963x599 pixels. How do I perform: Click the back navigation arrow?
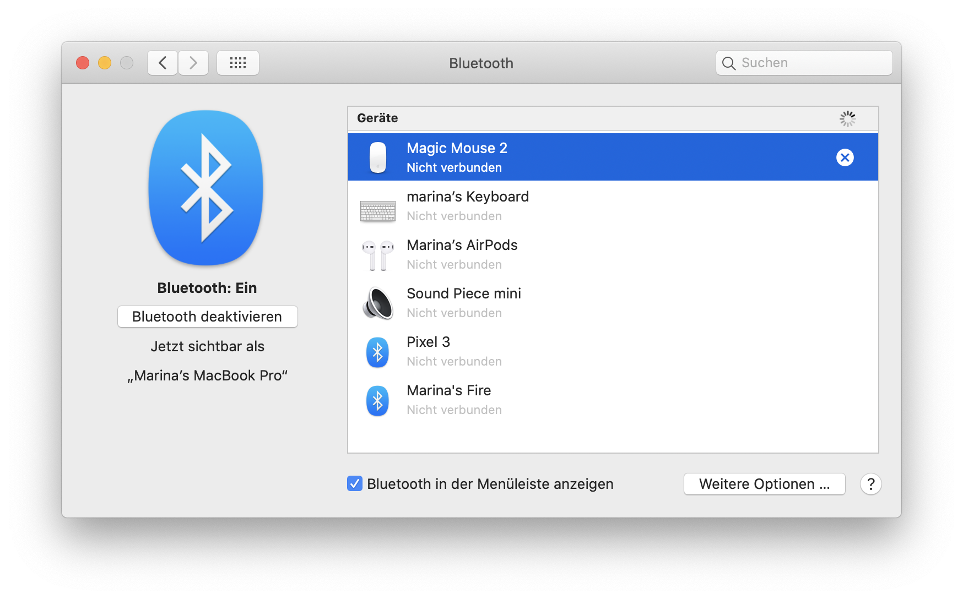(162, 62)
